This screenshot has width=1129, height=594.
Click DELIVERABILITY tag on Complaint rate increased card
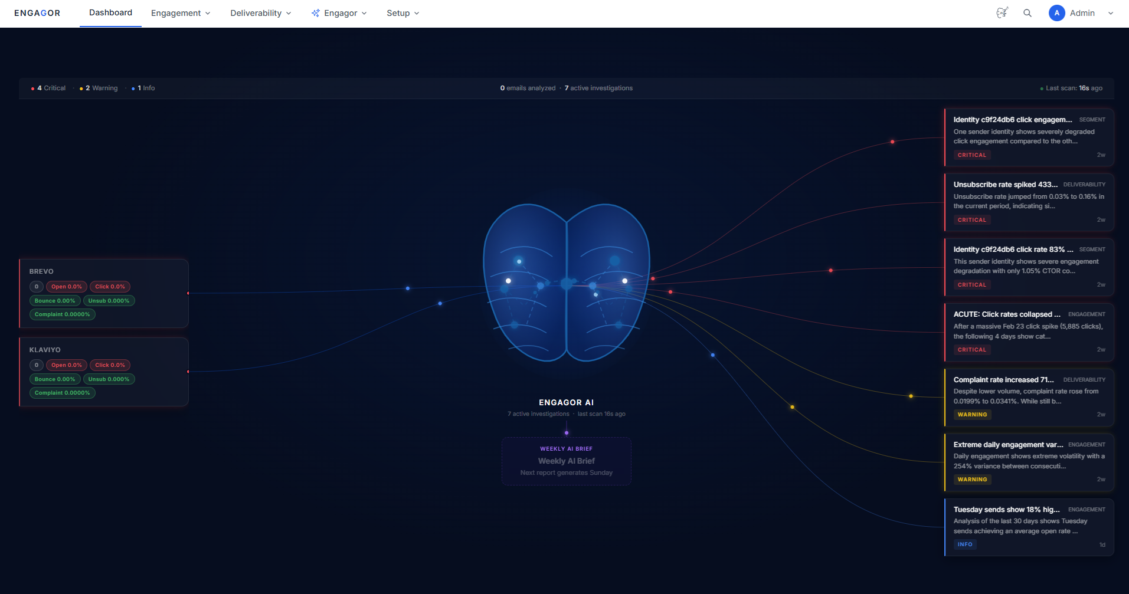tap(1084, 380)
